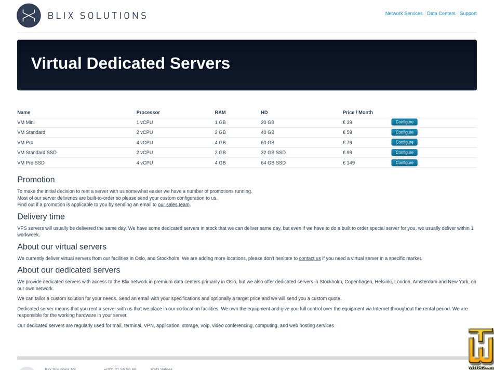Select the About our virtual servers heading
Image resolution: width=494 pixels, height=370 pixels.
tap(62, 246)
